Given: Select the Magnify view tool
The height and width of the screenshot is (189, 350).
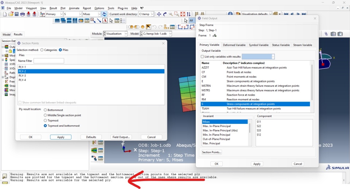Looking at the screenshot, I should [171, 14].
